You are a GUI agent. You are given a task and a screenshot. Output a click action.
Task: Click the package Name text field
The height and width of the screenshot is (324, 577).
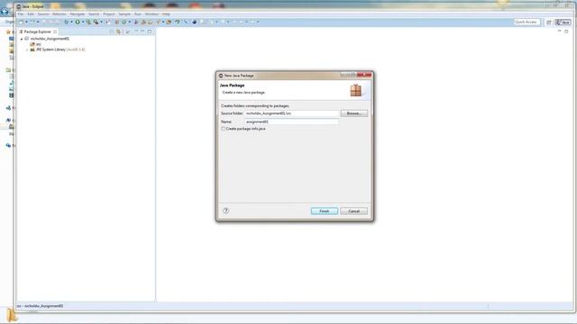[292, 121]
